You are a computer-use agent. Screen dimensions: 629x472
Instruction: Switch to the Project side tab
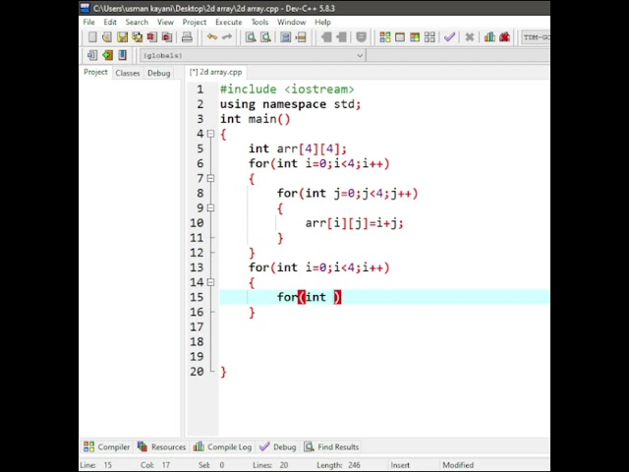(x=95, y=72)
